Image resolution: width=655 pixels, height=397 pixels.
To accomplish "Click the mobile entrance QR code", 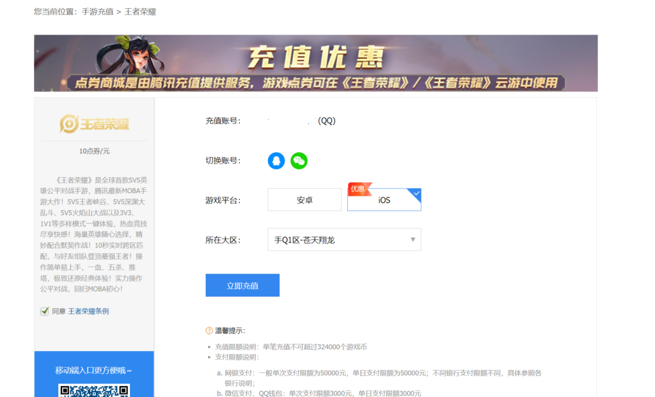I will (x=94, y=391).
